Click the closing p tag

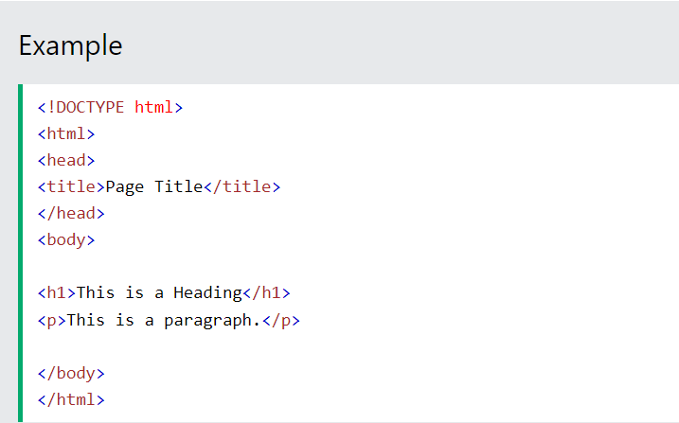click(x=281, y=321)
